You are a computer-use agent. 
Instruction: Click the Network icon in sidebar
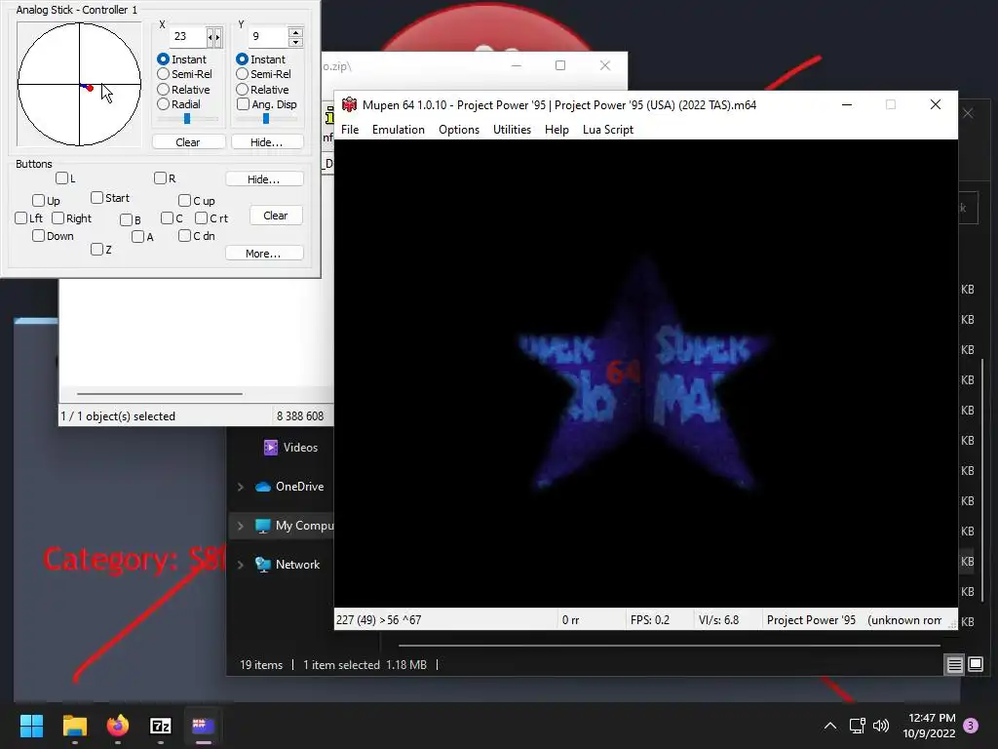click(x=263, y=565)
